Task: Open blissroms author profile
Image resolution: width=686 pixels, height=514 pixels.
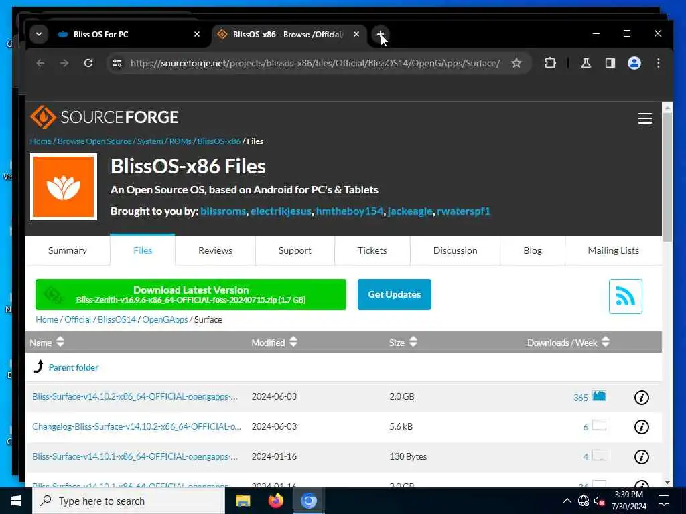Action: 223,211
